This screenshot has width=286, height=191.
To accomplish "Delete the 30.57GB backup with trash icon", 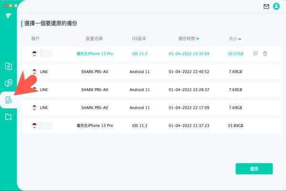I will pyautogui.click(x=265, y=53).
